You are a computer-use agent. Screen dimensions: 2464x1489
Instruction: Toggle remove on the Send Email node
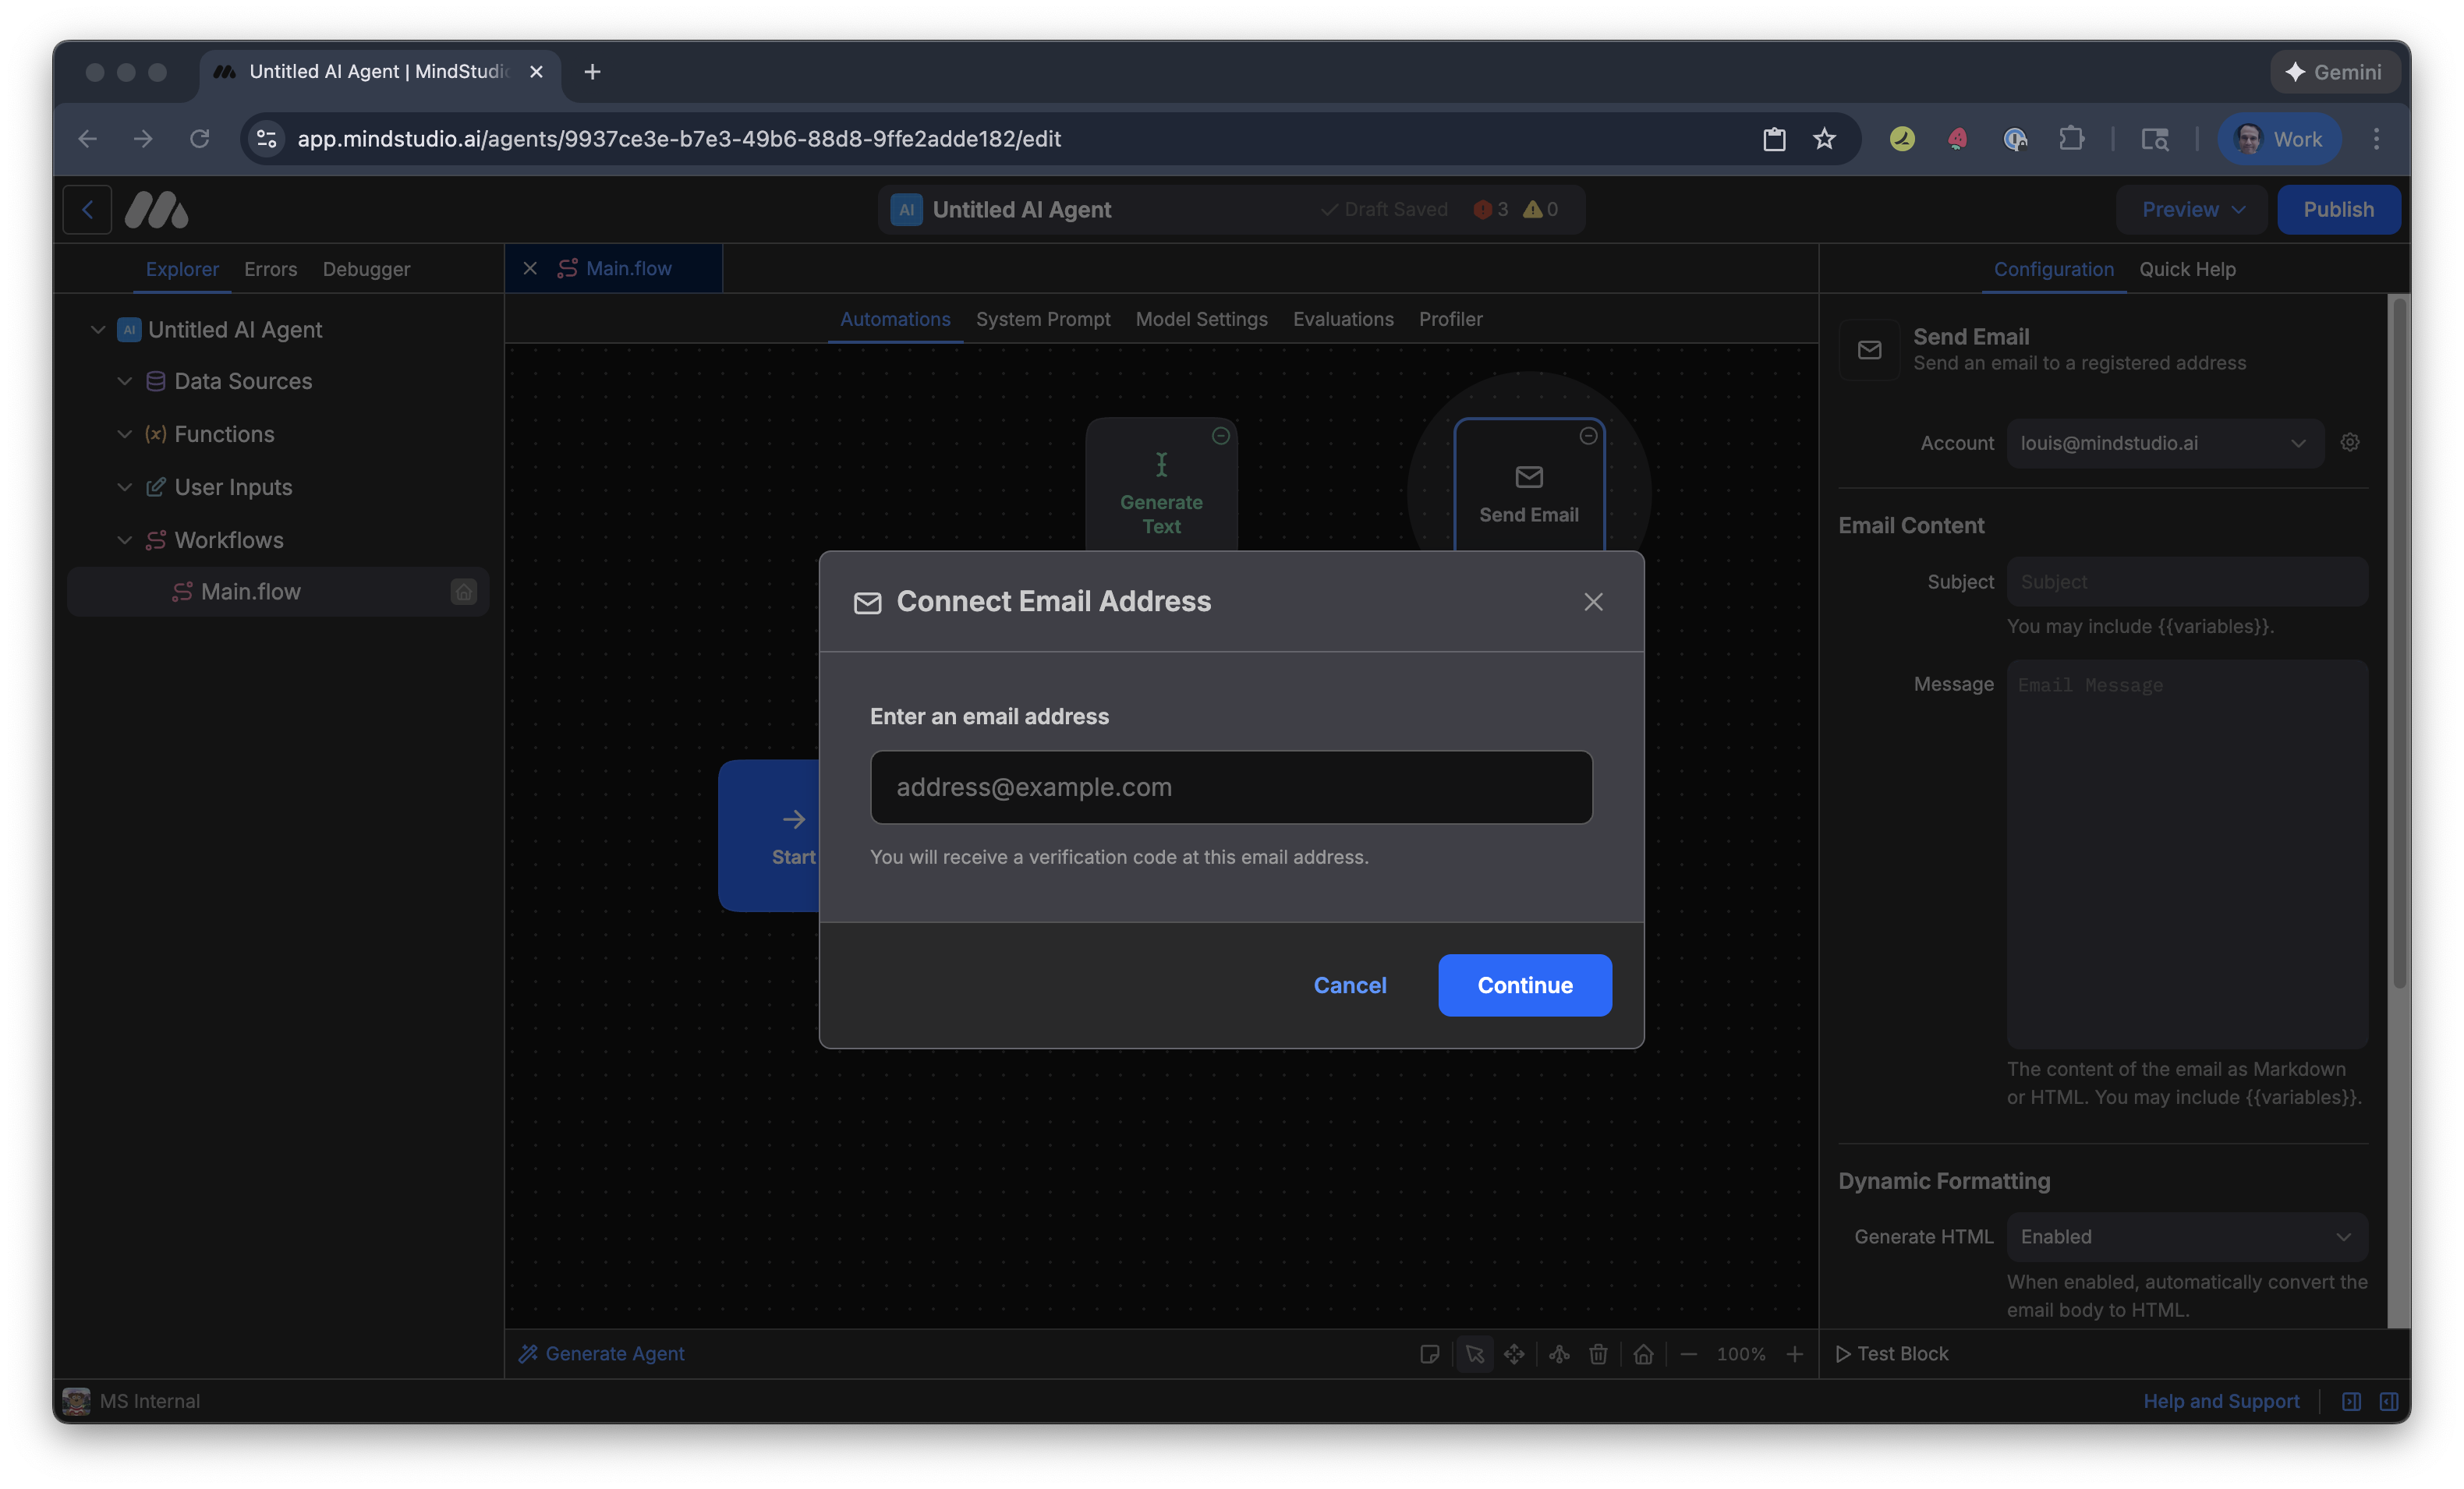click(x=1588, y=435)
